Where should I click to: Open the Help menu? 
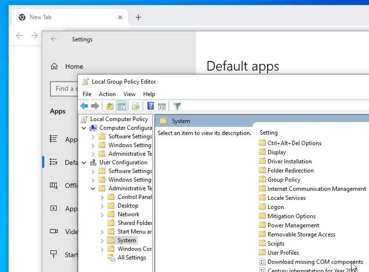click(x=149, y=94)
